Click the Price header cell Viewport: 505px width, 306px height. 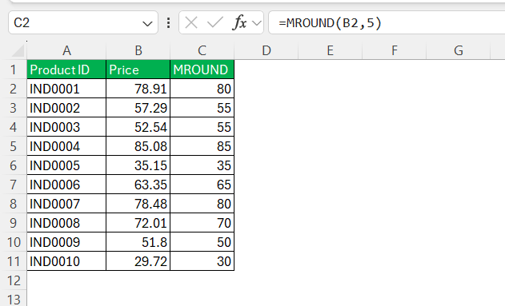click(x=138, y=70)
